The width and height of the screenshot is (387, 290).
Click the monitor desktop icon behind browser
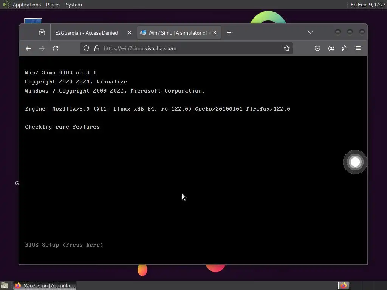(x=33, y=21)
